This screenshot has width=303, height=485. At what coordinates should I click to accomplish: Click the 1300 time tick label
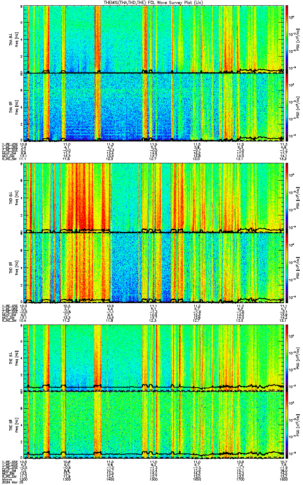67,479
